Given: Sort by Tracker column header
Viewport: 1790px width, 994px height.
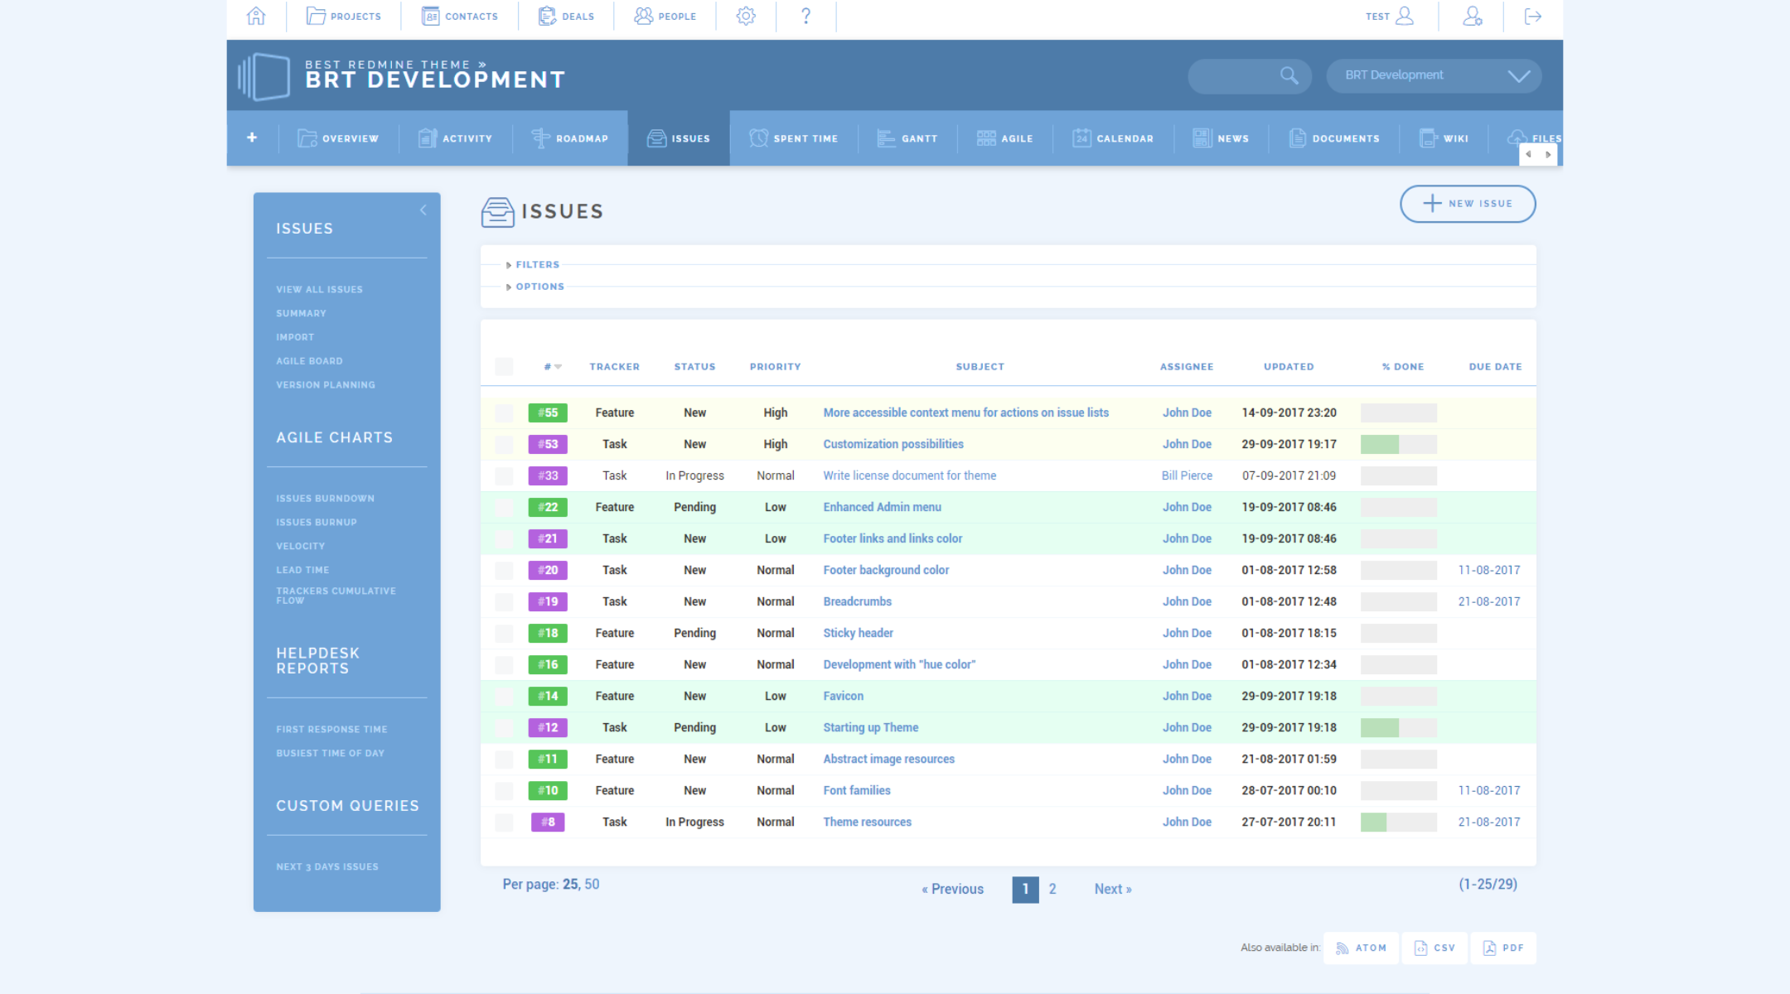Looking at the screenshot, I should click(614, 366).
